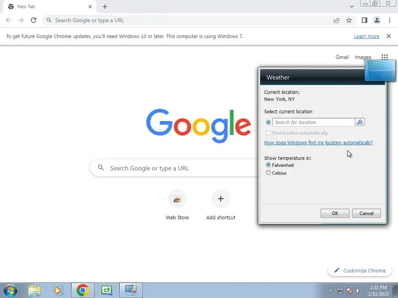This screenshot has width=398, height=298.
Task: Click the Google logo
Action: pyautogui.click(x=199, y=126)
